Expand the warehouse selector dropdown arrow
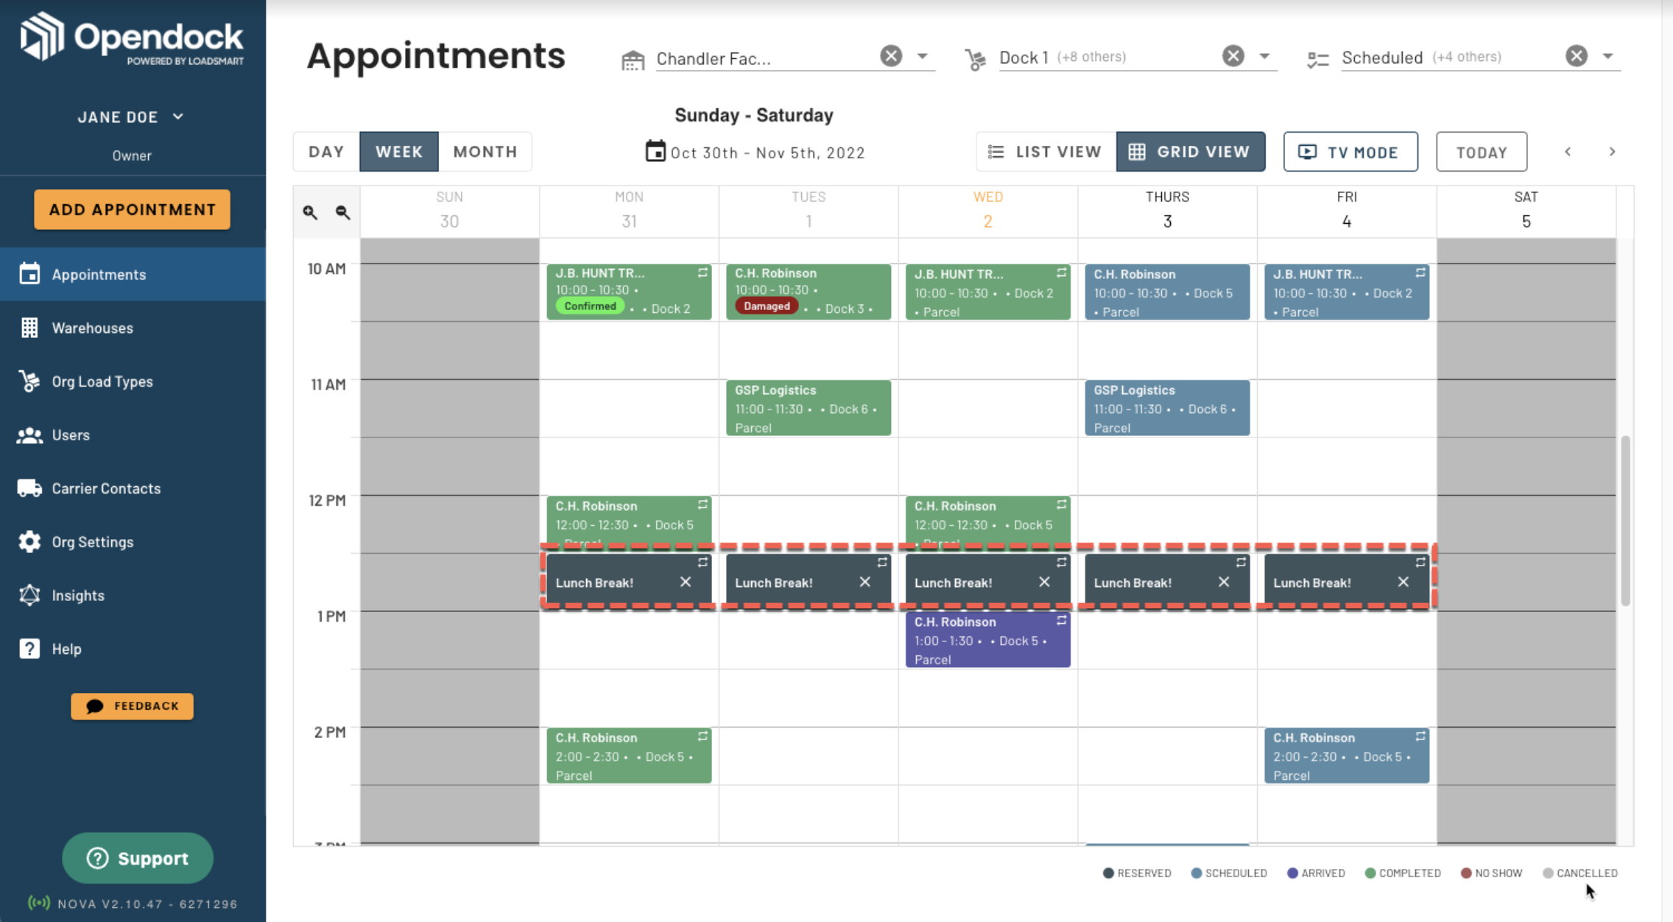1673x922 pixels. click(x=922, y=57)
